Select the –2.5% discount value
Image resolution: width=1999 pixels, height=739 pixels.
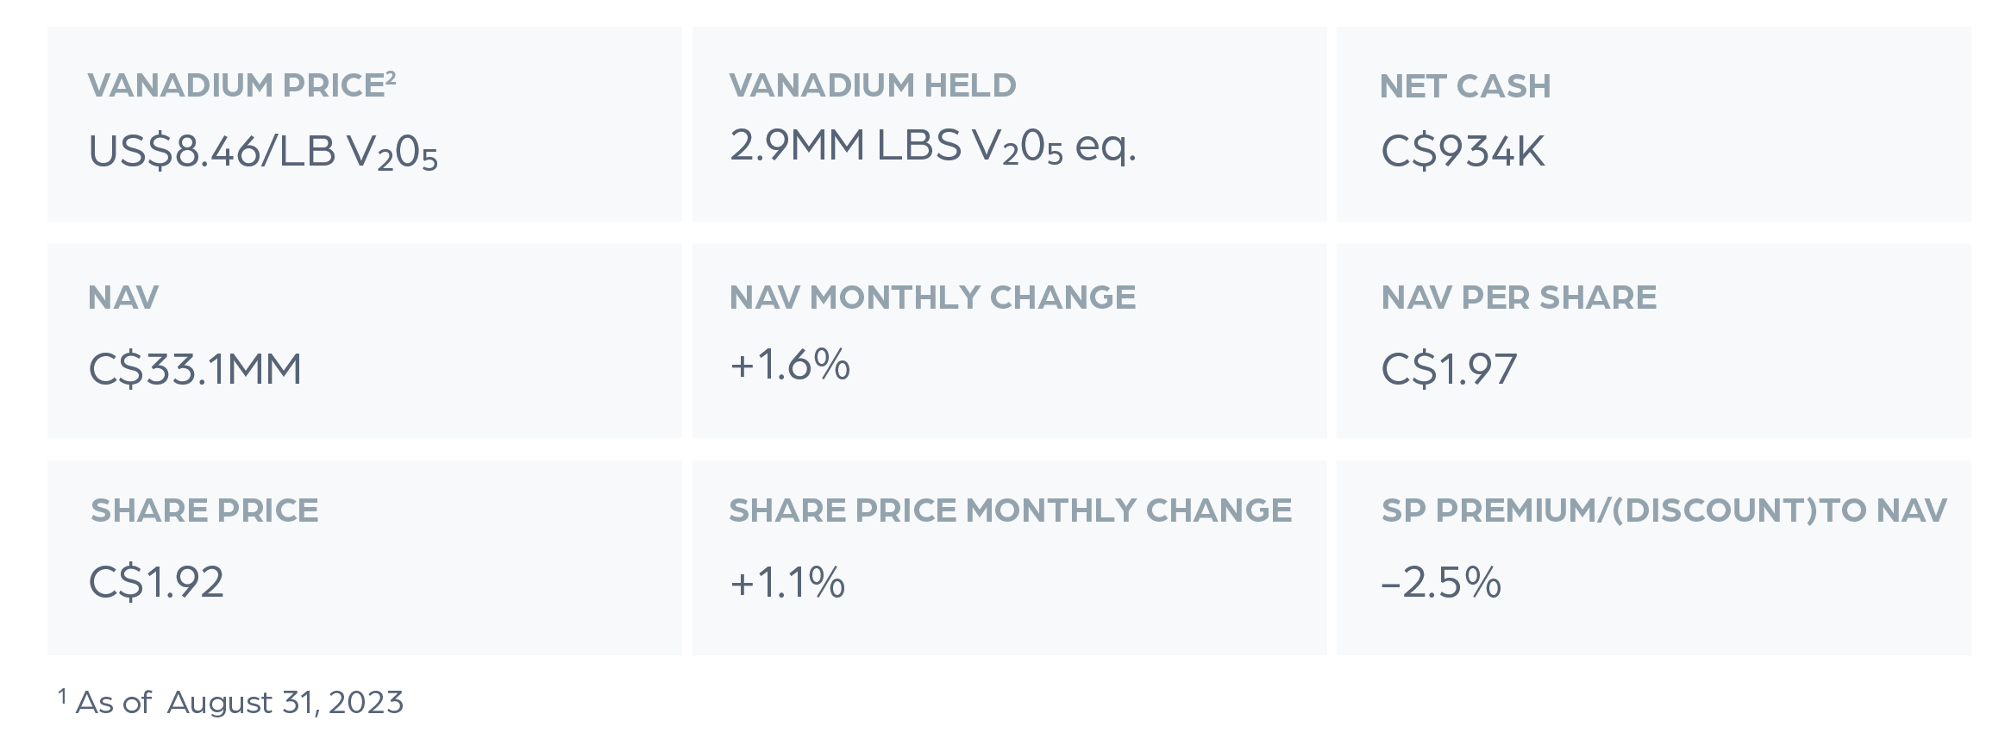point(1441,582)
